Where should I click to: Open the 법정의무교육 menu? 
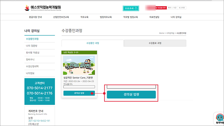coord(106,17)
